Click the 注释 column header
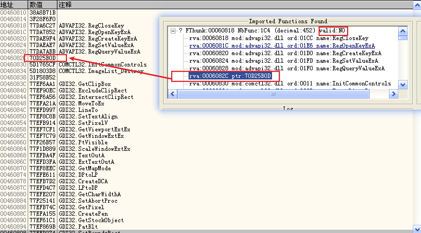421x233 pixels. [65, 5]
